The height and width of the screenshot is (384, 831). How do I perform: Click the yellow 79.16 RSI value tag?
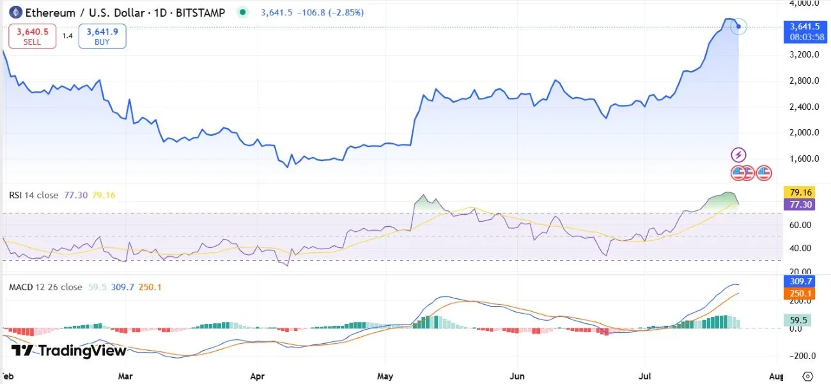pos(800,192)
